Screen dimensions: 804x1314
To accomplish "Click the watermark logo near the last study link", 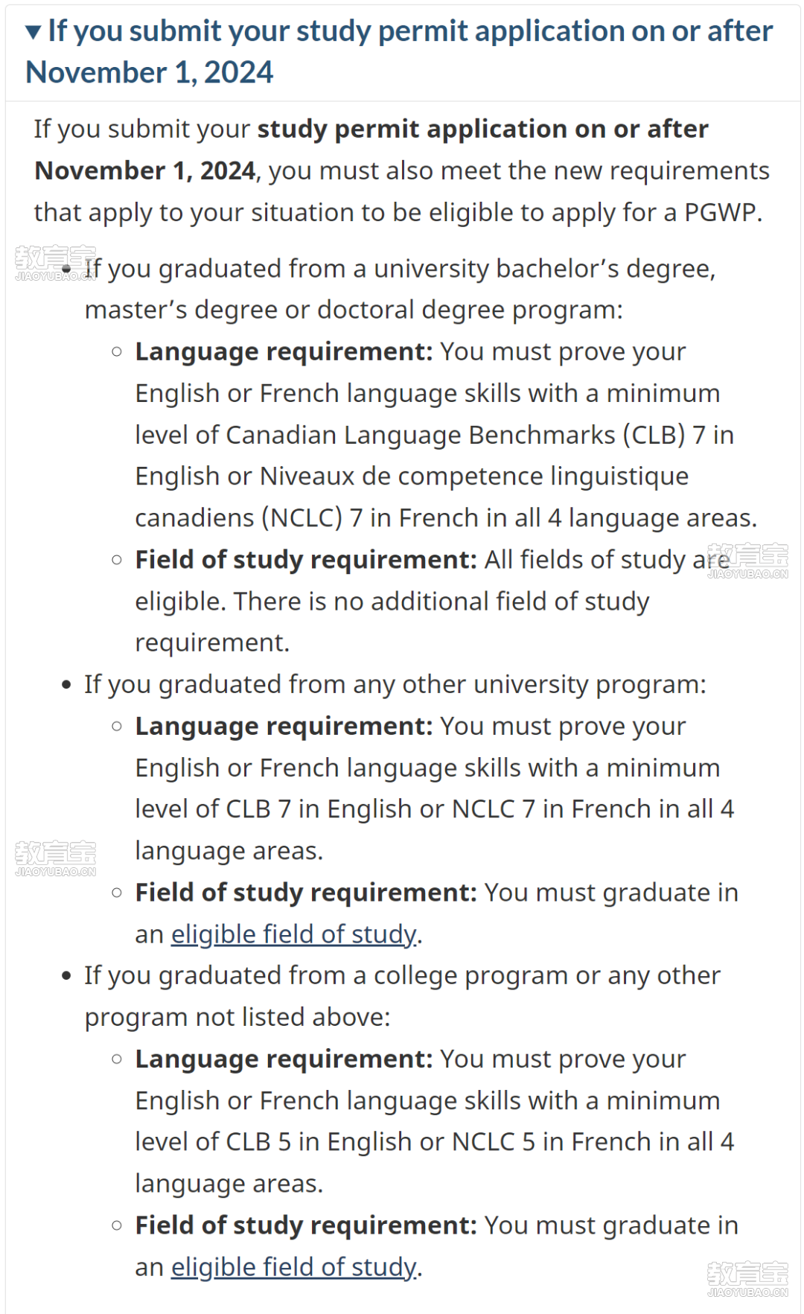I will 747,1279.
